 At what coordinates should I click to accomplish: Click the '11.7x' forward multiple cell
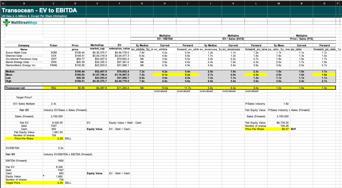[x=188, y=88]
